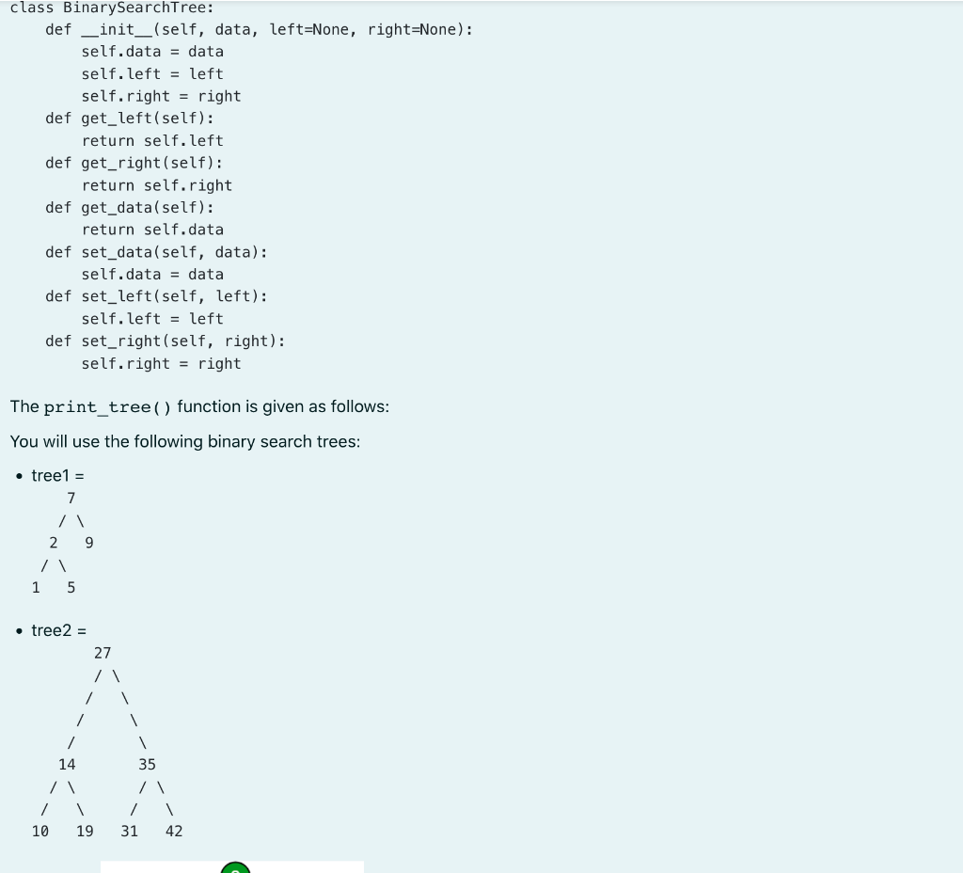Click the set_data method definition

click(x=157, y=252)
